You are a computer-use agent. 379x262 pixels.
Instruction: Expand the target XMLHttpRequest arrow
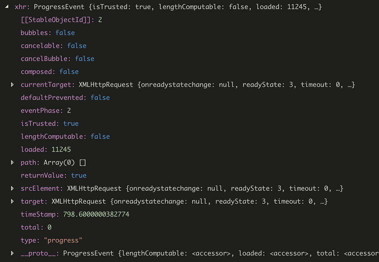point(13,201)
